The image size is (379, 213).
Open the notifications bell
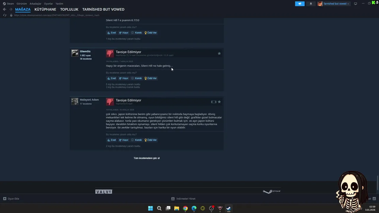[311, 4]
